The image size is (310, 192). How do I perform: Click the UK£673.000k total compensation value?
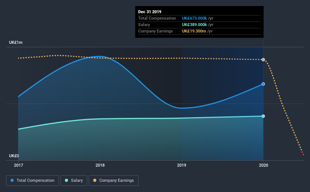[194, 18]
